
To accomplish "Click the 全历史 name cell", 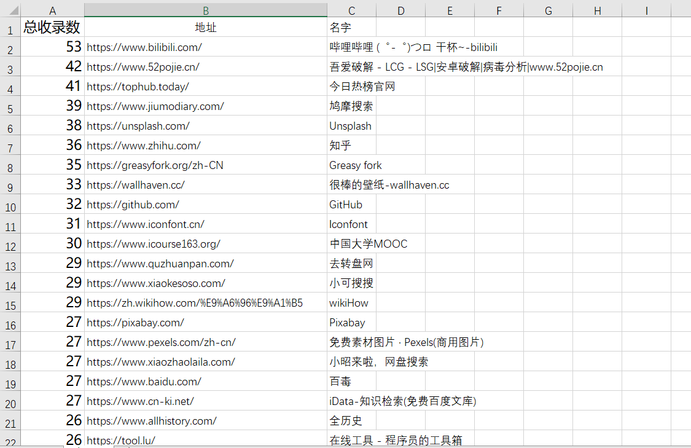I will tap(352, 421).
